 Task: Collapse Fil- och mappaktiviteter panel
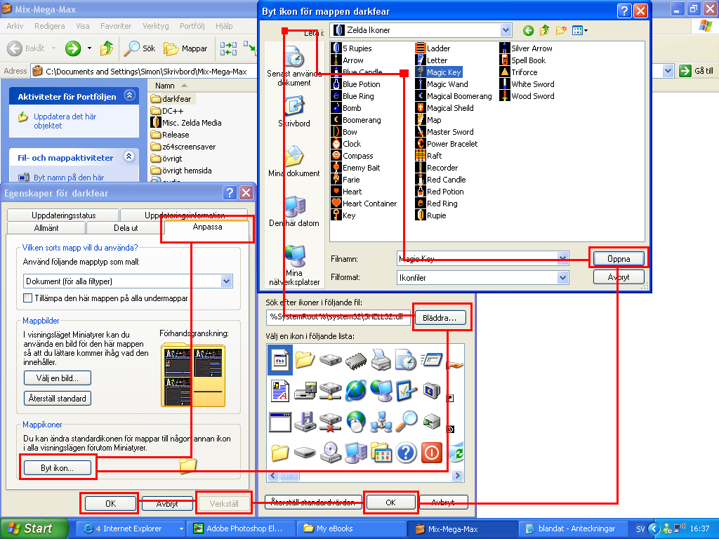click(x=129, y=157)
